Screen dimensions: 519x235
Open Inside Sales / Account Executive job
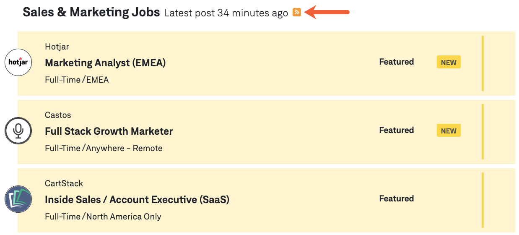point(137,200)
